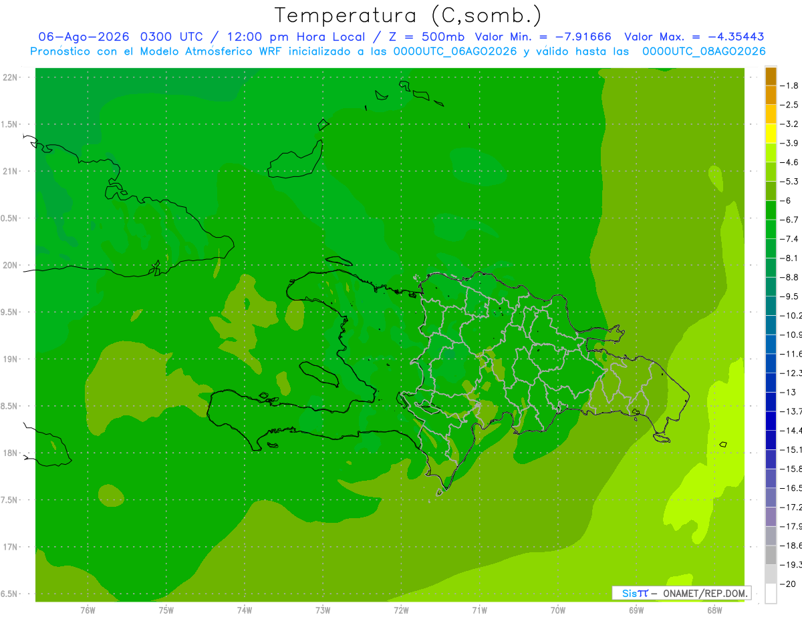Click the '20N' latitude label
This screenshot has width=802, height=619.
point(10,265)
